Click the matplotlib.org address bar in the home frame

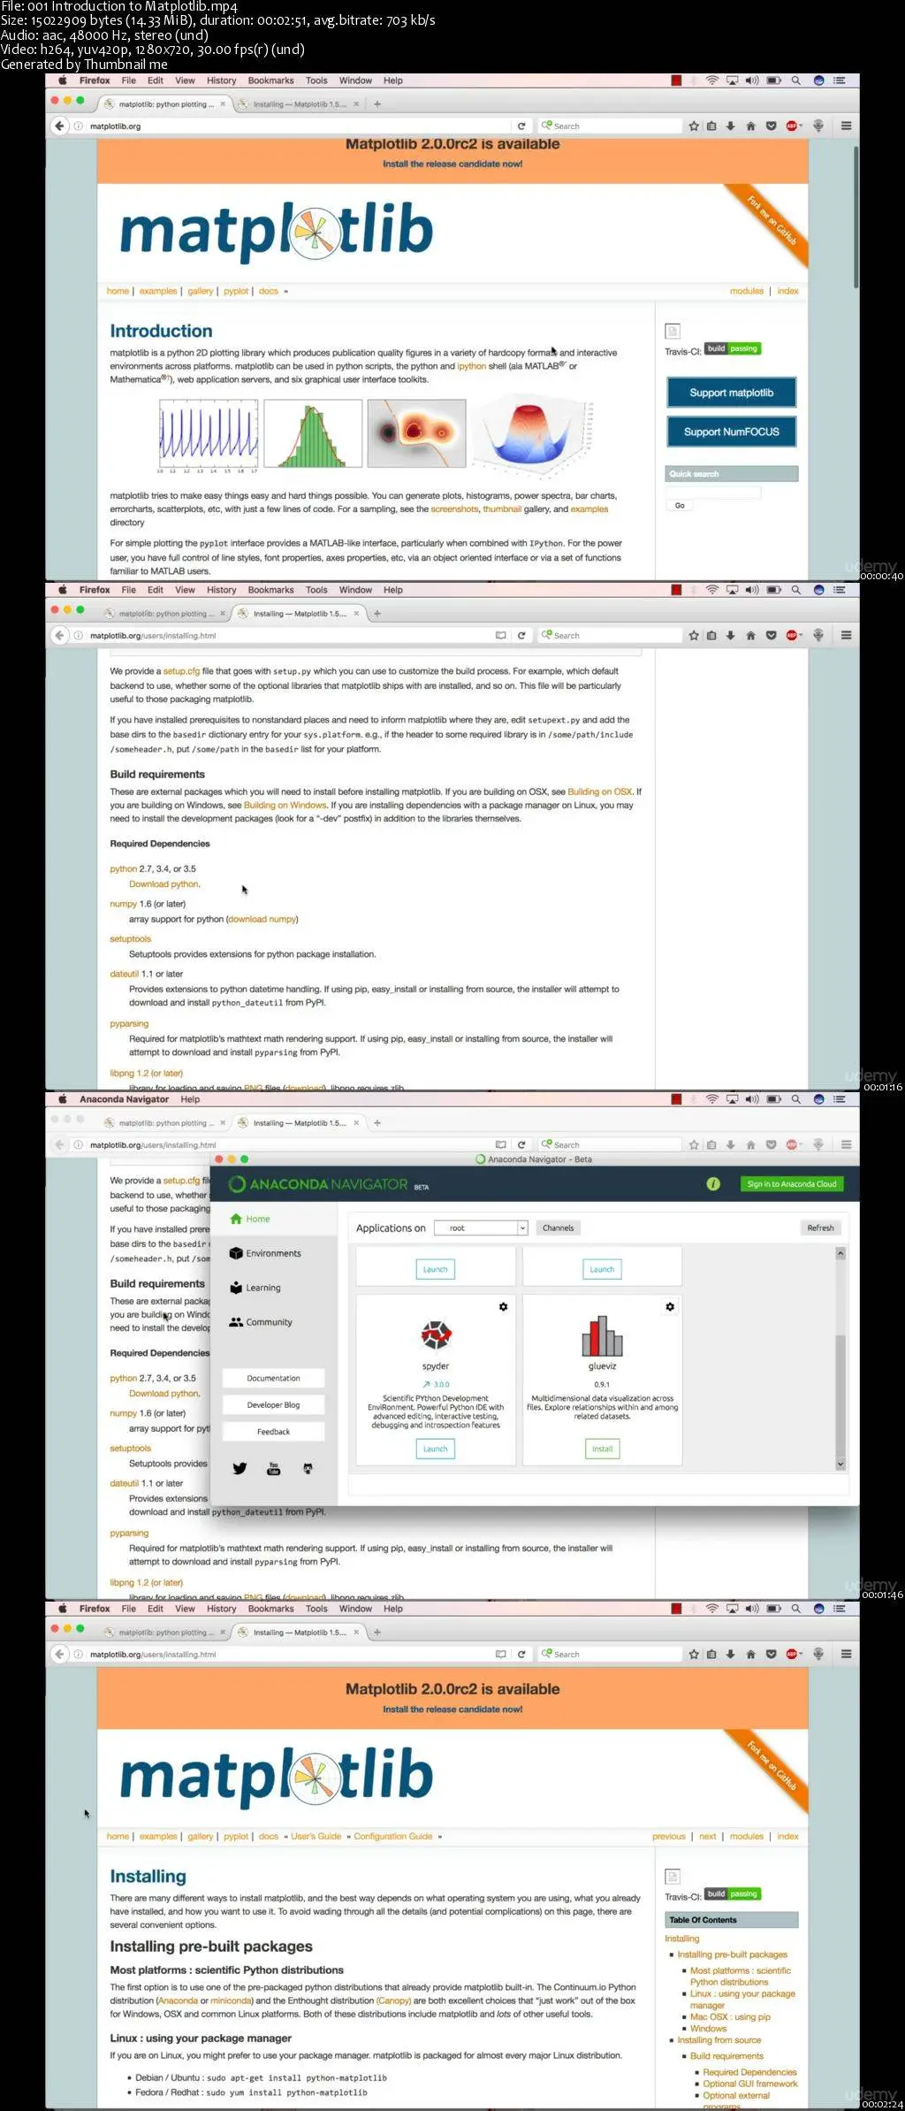coord(292,126)
